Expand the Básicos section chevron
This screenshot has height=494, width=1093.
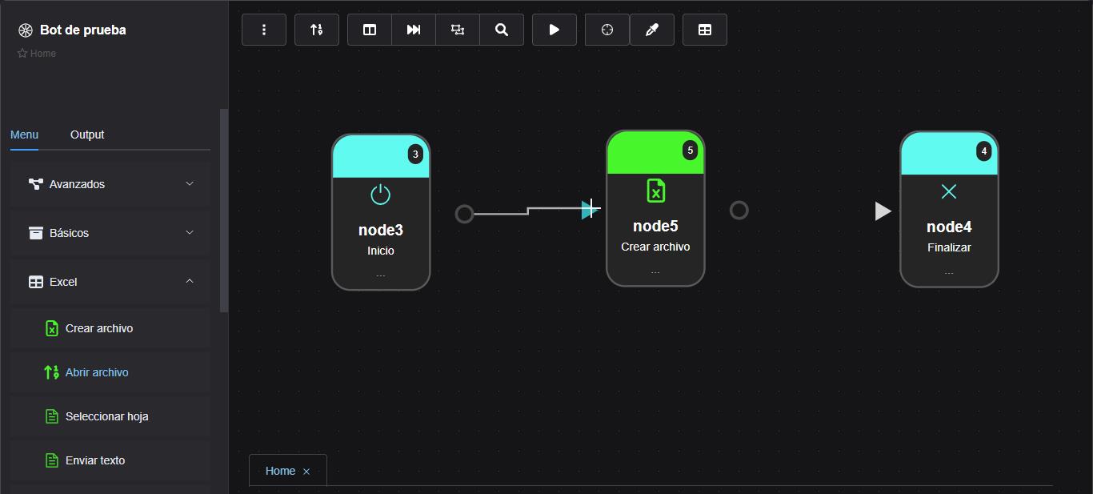(x=190, y=232)
